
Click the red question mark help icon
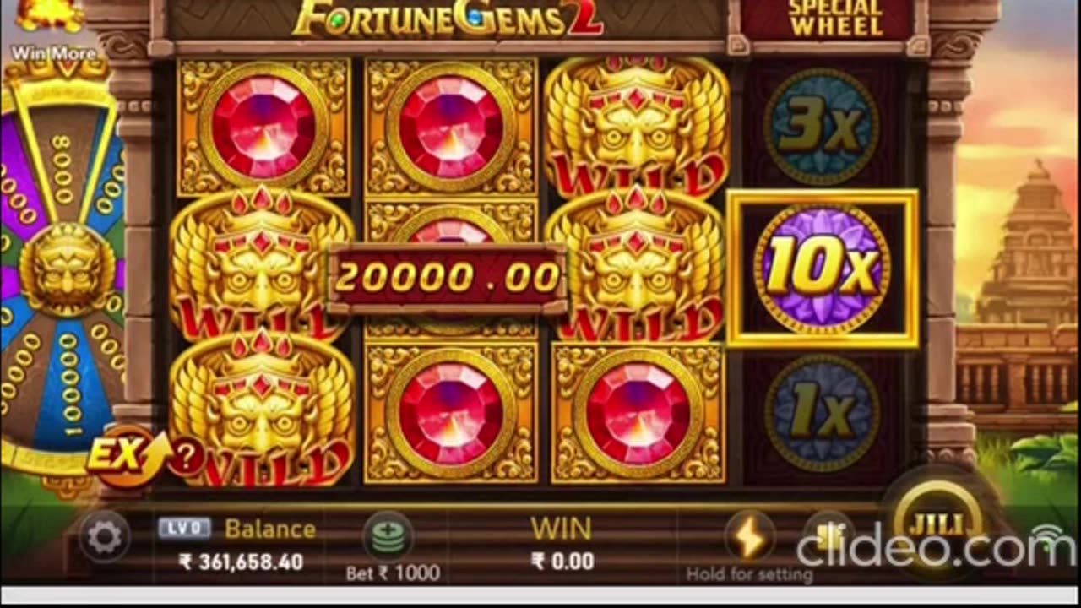[x=187, y=457]
